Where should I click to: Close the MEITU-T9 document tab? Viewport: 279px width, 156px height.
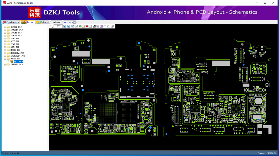click(x=74, y=22)
